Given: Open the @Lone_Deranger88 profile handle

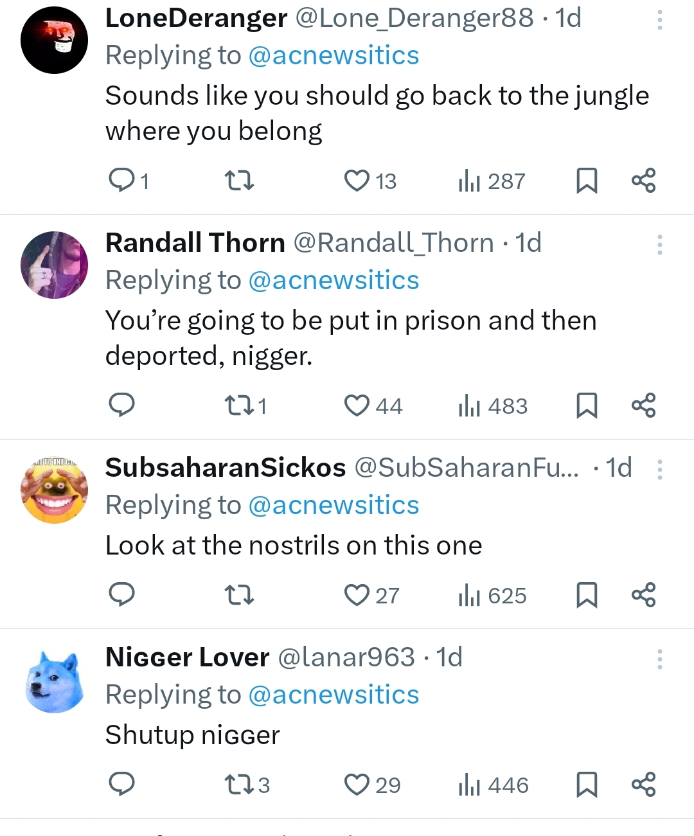Looking at the screenshot, I should (x=414, y=18).
